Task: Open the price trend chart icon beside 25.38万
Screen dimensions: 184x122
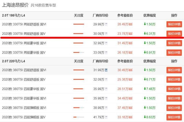Action: point(131,80)
